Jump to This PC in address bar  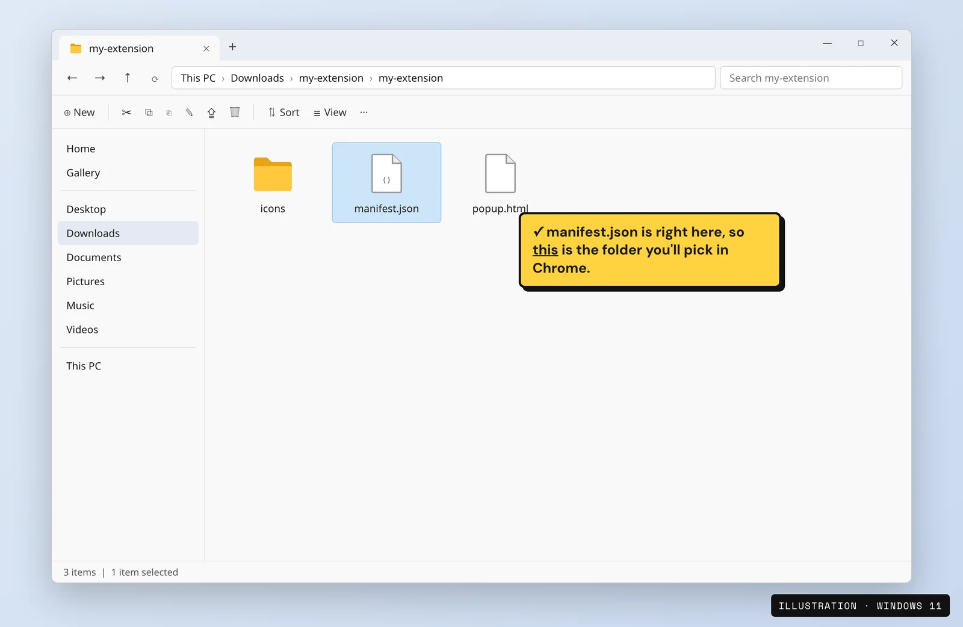click(198, 78)
